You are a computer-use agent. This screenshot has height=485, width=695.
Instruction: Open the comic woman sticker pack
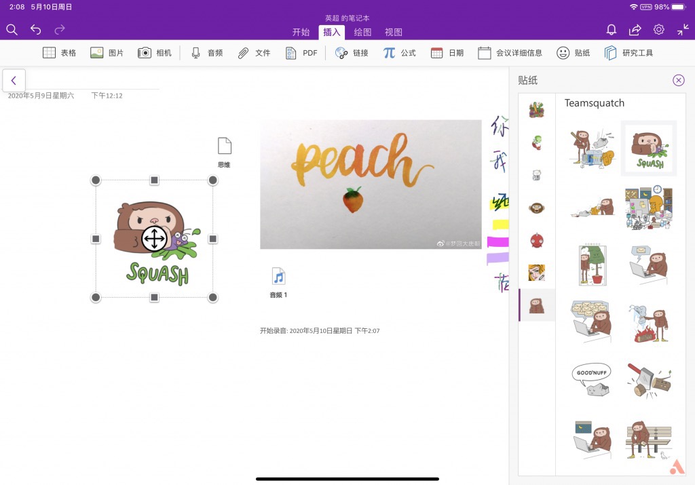point(537,273)
